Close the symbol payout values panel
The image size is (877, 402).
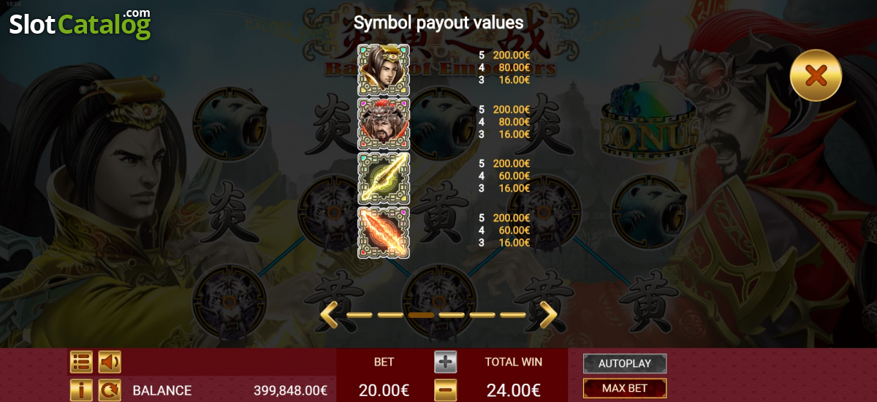[816, 75]
